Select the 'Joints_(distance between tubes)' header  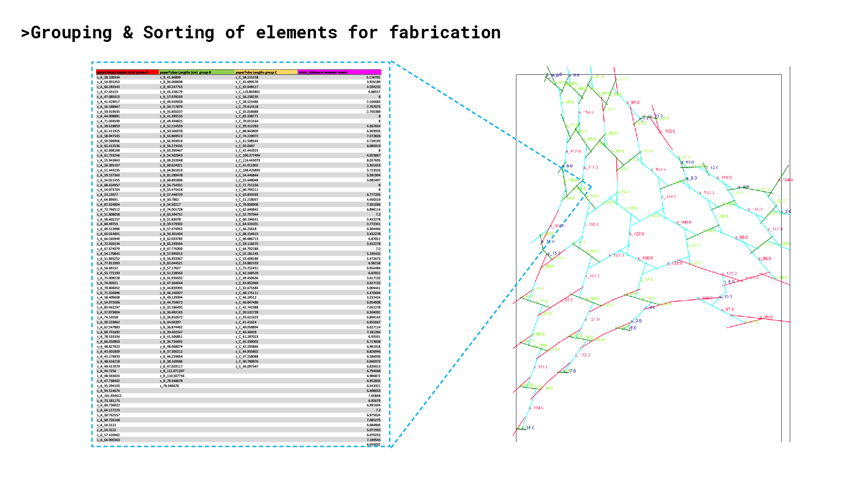(x=339, y=72)
